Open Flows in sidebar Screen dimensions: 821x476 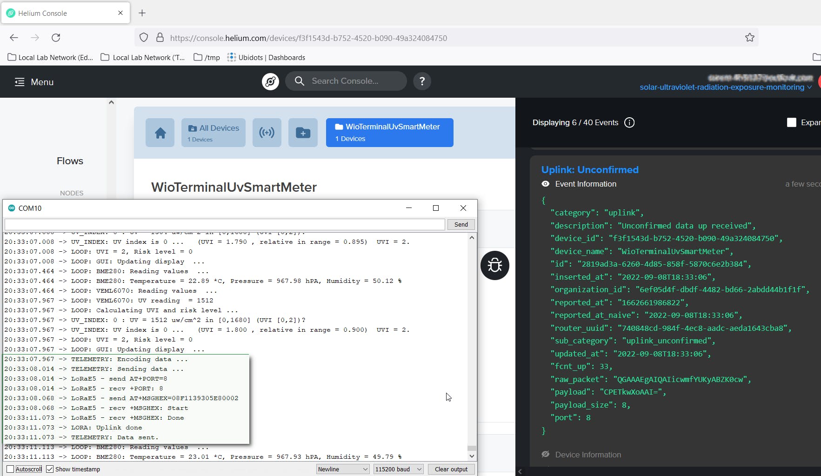70,161
